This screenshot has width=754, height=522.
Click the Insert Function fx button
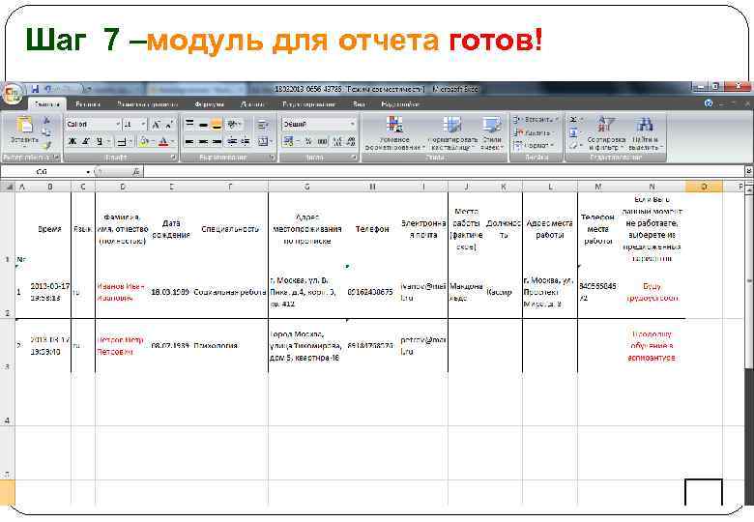click(136, 172)
